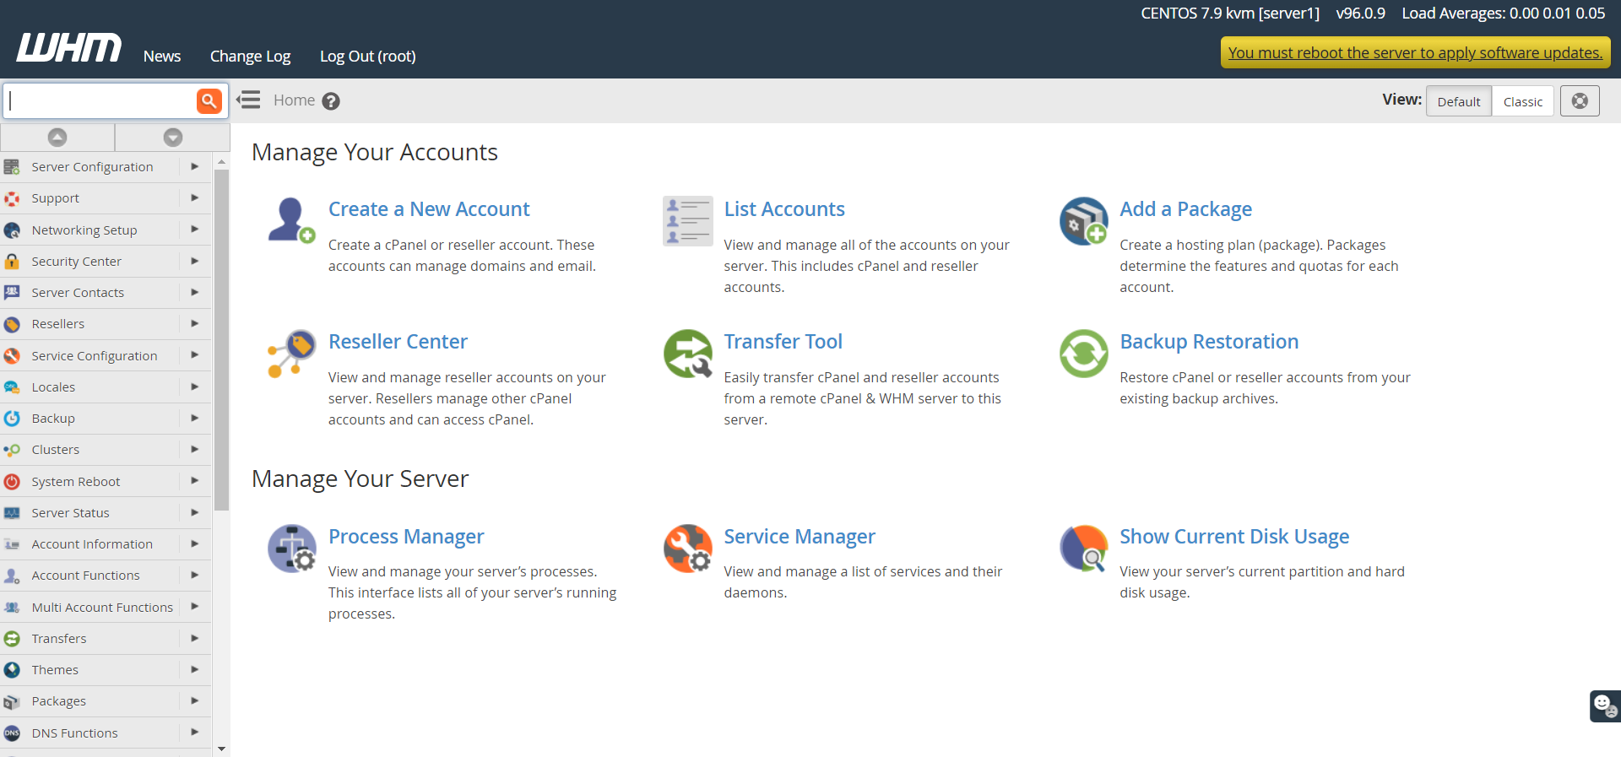Click the reboot server notification banner
This screenshot has width=1621, height=757.
(x=1414, y=53)
